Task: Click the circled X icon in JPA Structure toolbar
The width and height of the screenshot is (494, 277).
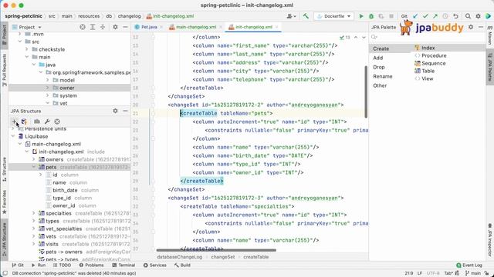Action: (x=57, y=122)
